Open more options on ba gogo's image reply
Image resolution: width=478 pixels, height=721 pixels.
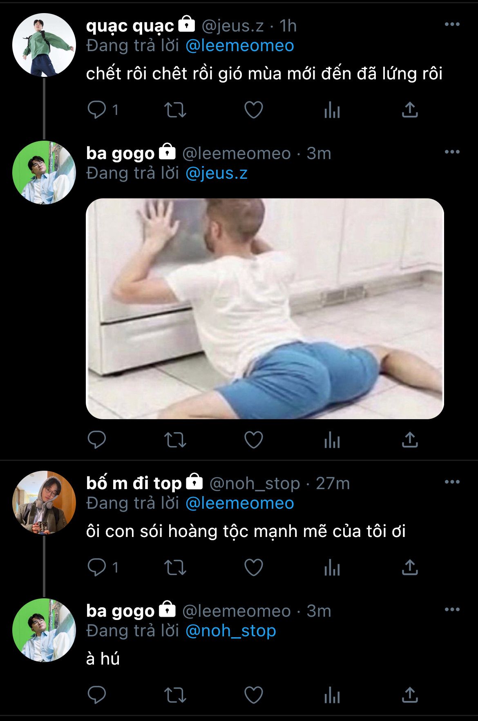tap(452, 152)
